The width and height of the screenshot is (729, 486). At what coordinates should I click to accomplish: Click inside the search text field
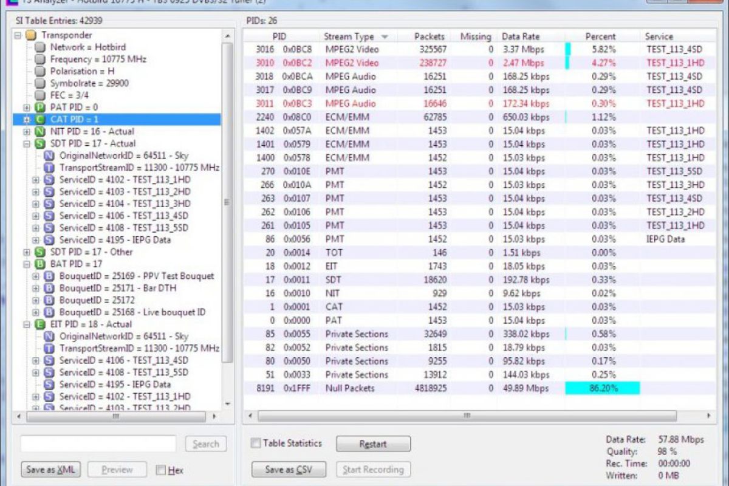[98, 444]
